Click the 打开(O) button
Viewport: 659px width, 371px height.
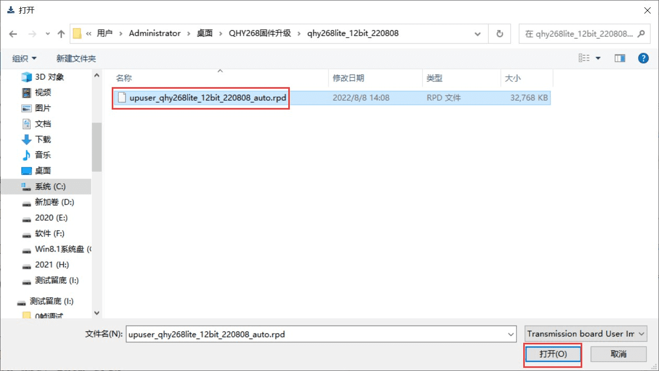click(x=553, y=354)
